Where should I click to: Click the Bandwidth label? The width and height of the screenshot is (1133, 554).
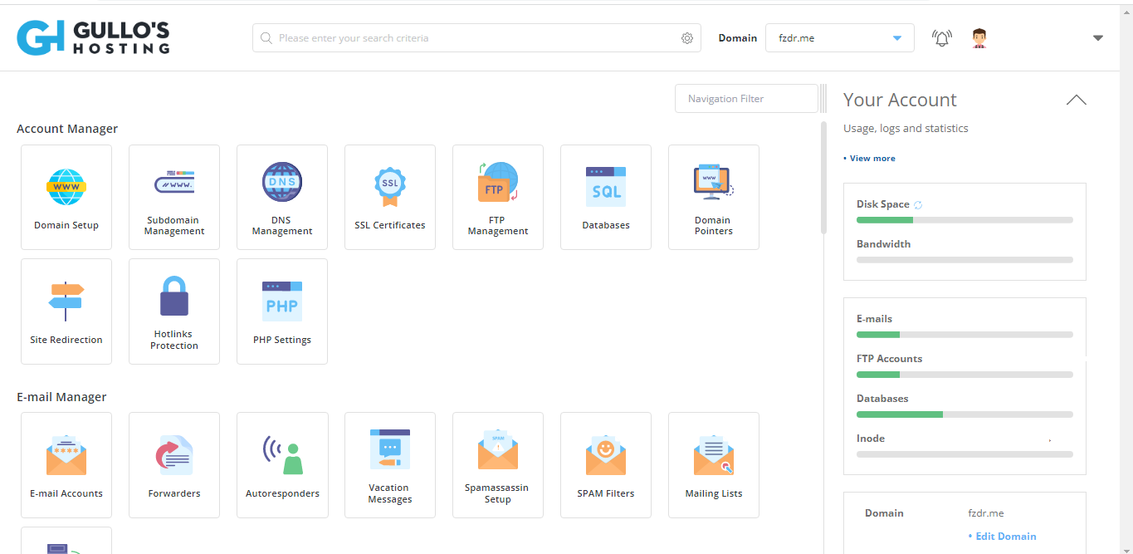tap(883, 244)
